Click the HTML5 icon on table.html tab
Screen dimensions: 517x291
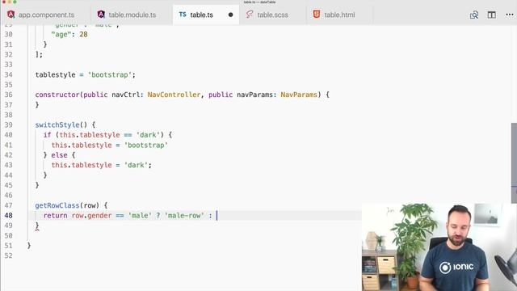coord(317,15)
